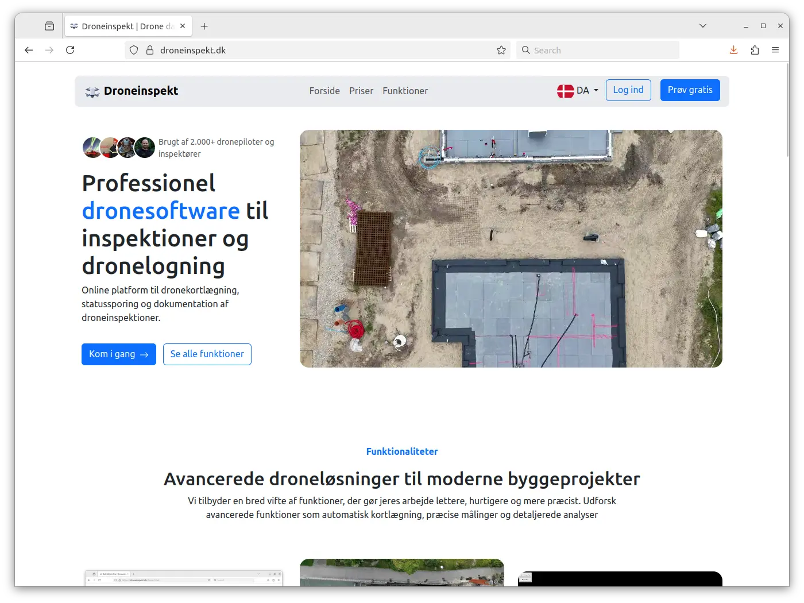Click the Droneinspekt drone logo icon
This screenshot has height=603, width=804.
pyautogui.click(x=92, y=91)
